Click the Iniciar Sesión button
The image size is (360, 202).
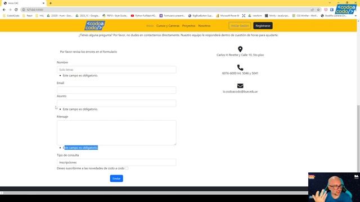pos(240,26)
